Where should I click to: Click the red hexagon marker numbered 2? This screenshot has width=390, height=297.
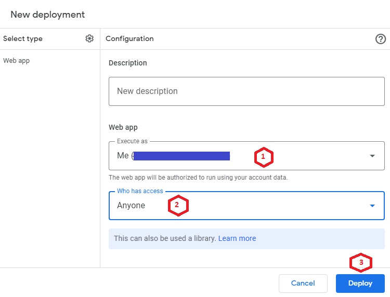[177, 205]
